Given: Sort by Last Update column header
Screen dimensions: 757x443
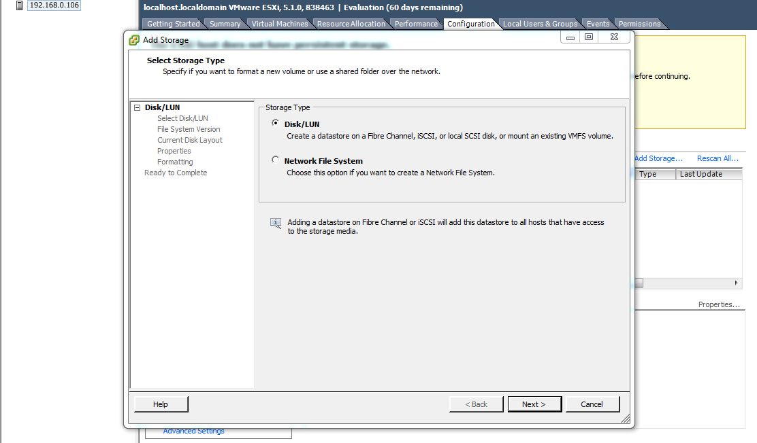Looking at the screenshot, I should pos(708,174).
